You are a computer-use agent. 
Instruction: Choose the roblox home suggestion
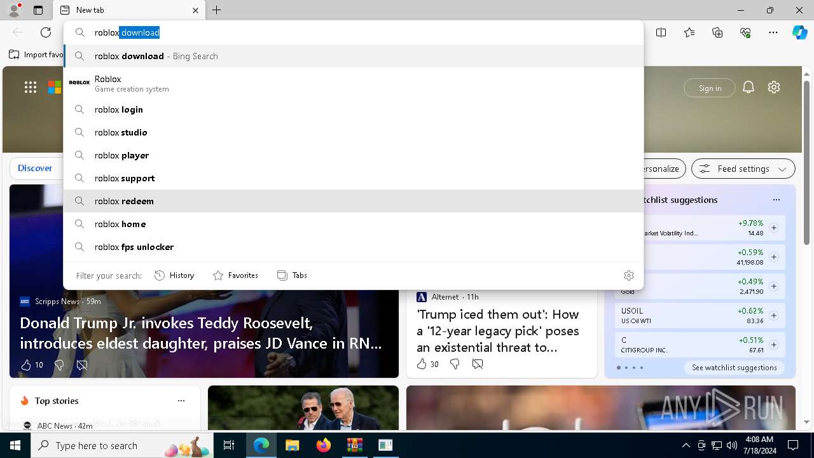pyautogui.click(x=354, y=224)
